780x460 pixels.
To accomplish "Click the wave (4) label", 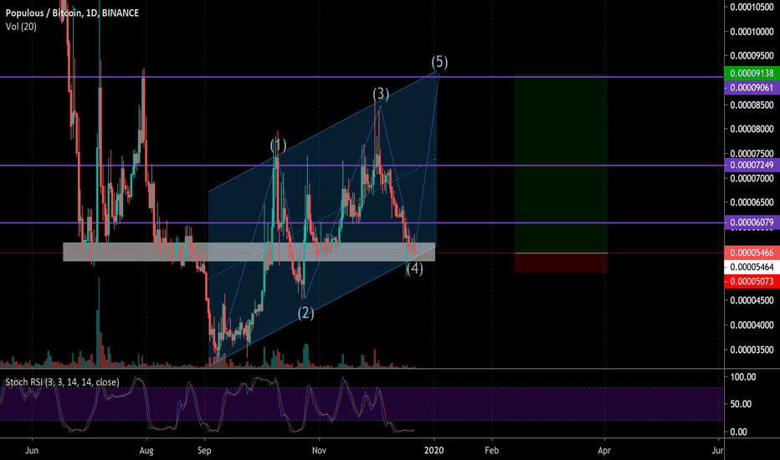I will pyautogui.click(x=414, y=269).
